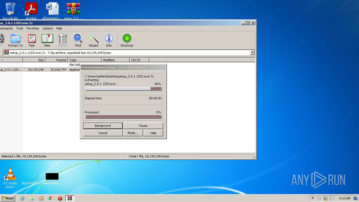Open volume speaker tray icon
Image resolution: width=359 pixels, height=202 pixels.
click(x=319, y=198)
